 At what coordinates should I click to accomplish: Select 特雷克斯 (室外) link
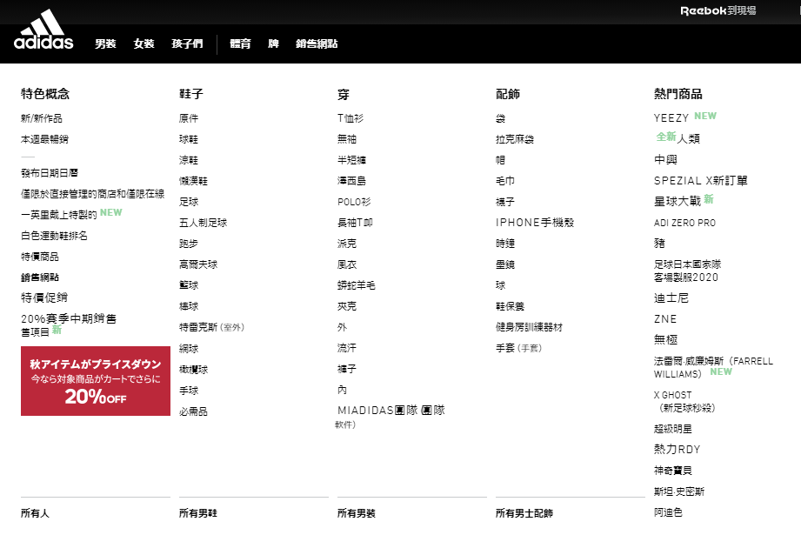tap(211, 327)
